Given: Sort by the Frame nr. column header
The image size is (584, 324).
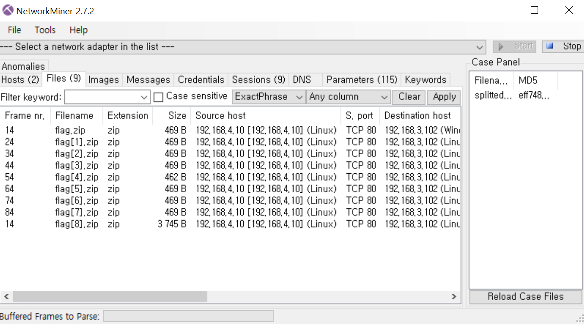Looking at the screenshot, I should click(25, 116).
